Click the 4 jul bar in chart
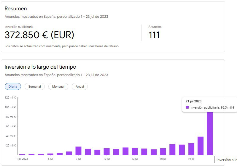Image resolution: width=237 pixels, height=166 pixels. [x=50, y=154]
